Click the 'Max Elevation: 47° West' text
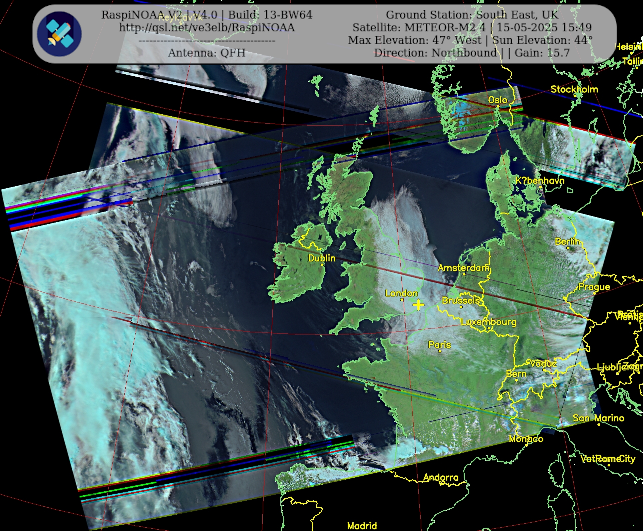Screen dimensions: 643x531 [x=415, y=40]
